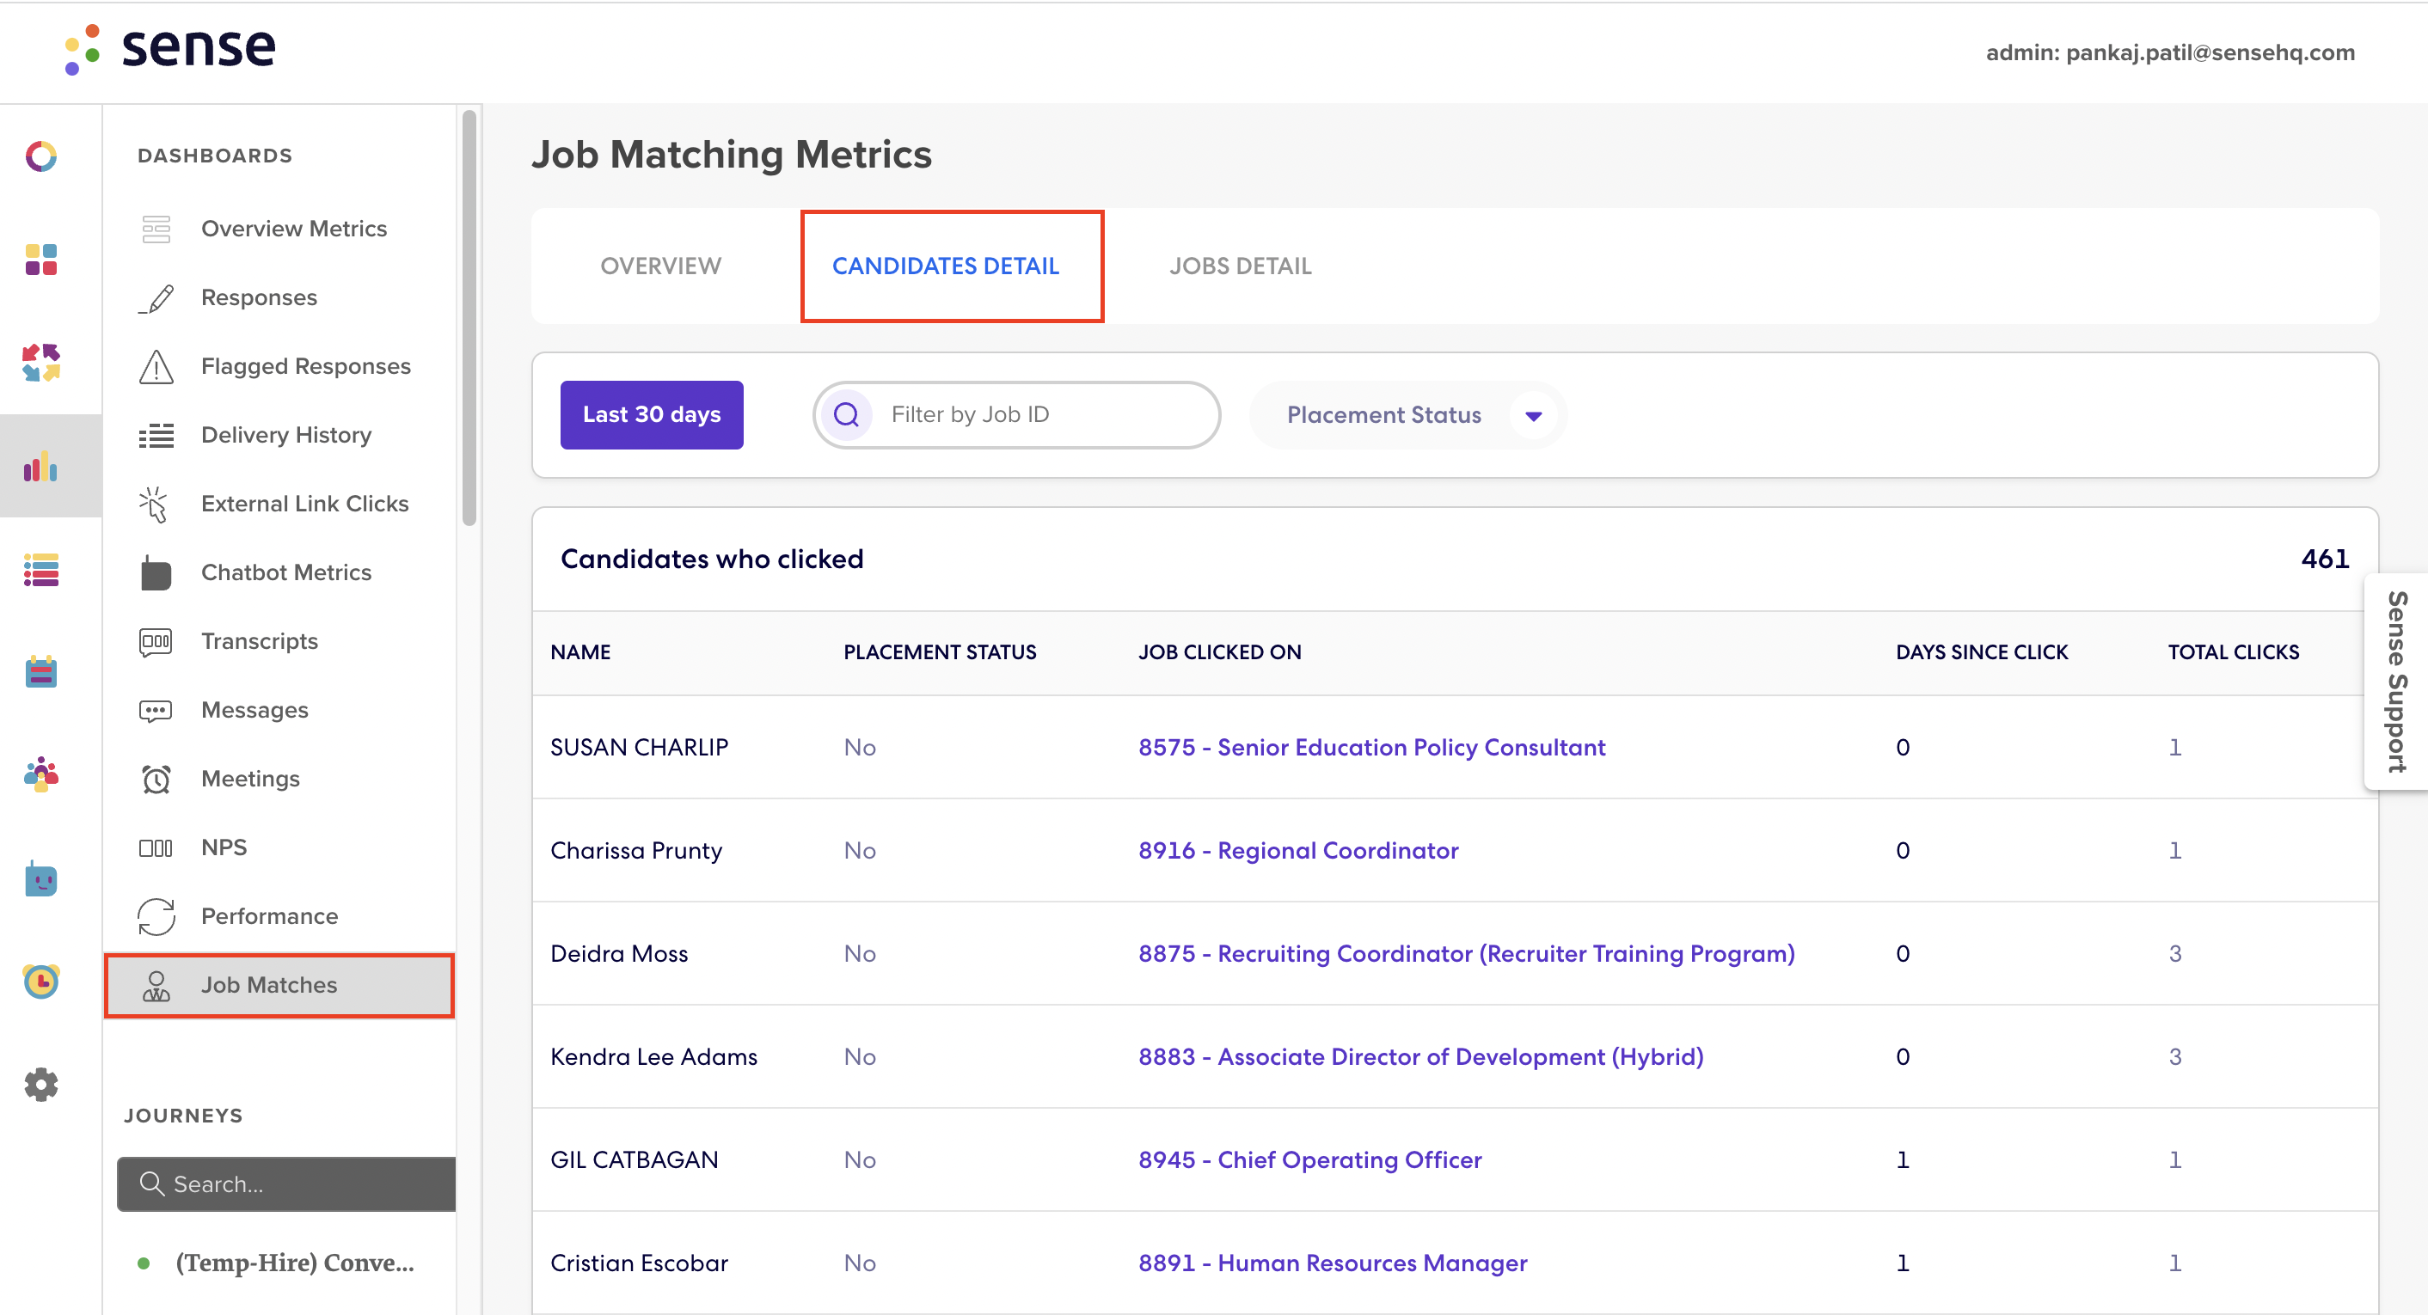Click total clicks value for Kendra Lee Adams
This screenshot has width=2428, height=1315.
pyautogui.click(x=2175, y=1057)
